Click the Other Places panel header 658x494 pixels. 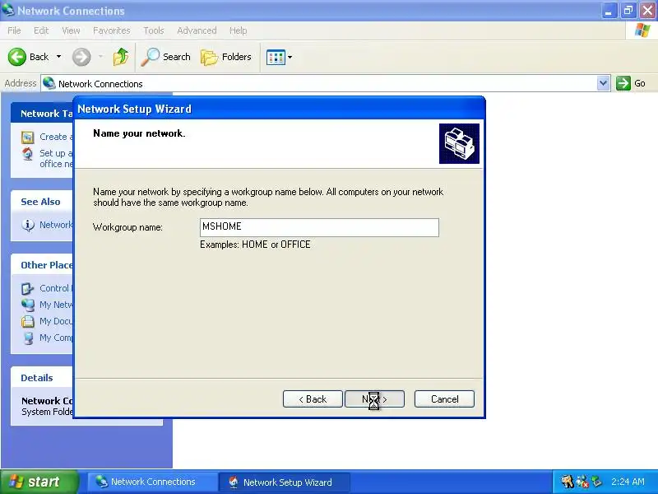pyautogui.click(x=42, y=265)
